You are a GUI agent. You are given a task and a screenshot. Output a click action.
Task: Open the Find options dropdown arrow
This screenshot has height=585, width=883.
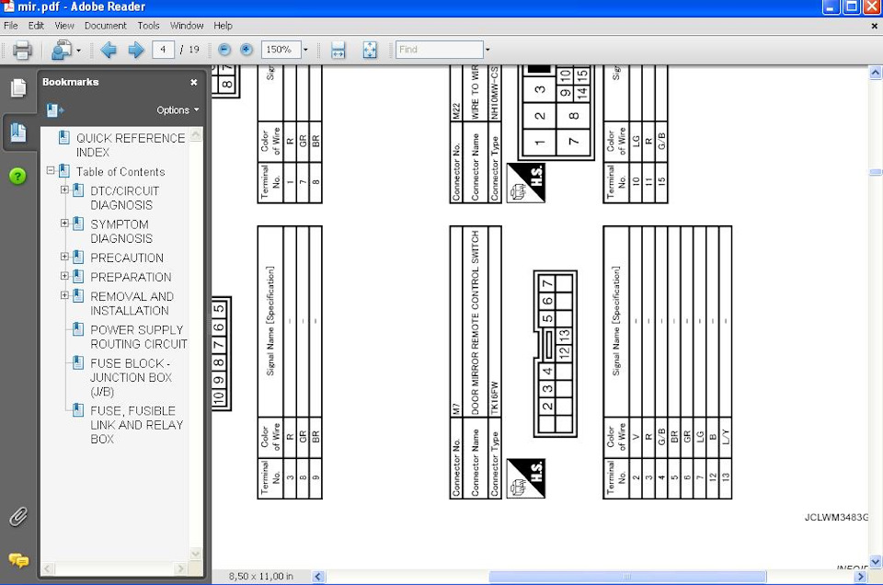tap(487, 50)
